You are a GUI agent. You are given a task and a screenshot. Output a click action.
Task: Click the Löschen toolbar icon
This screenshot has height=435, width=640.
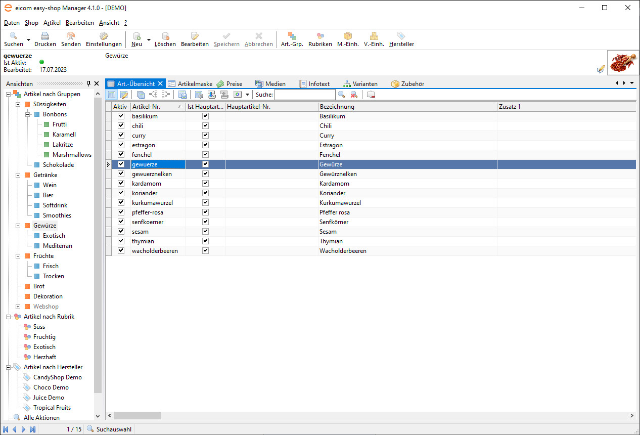click(165, 36)
